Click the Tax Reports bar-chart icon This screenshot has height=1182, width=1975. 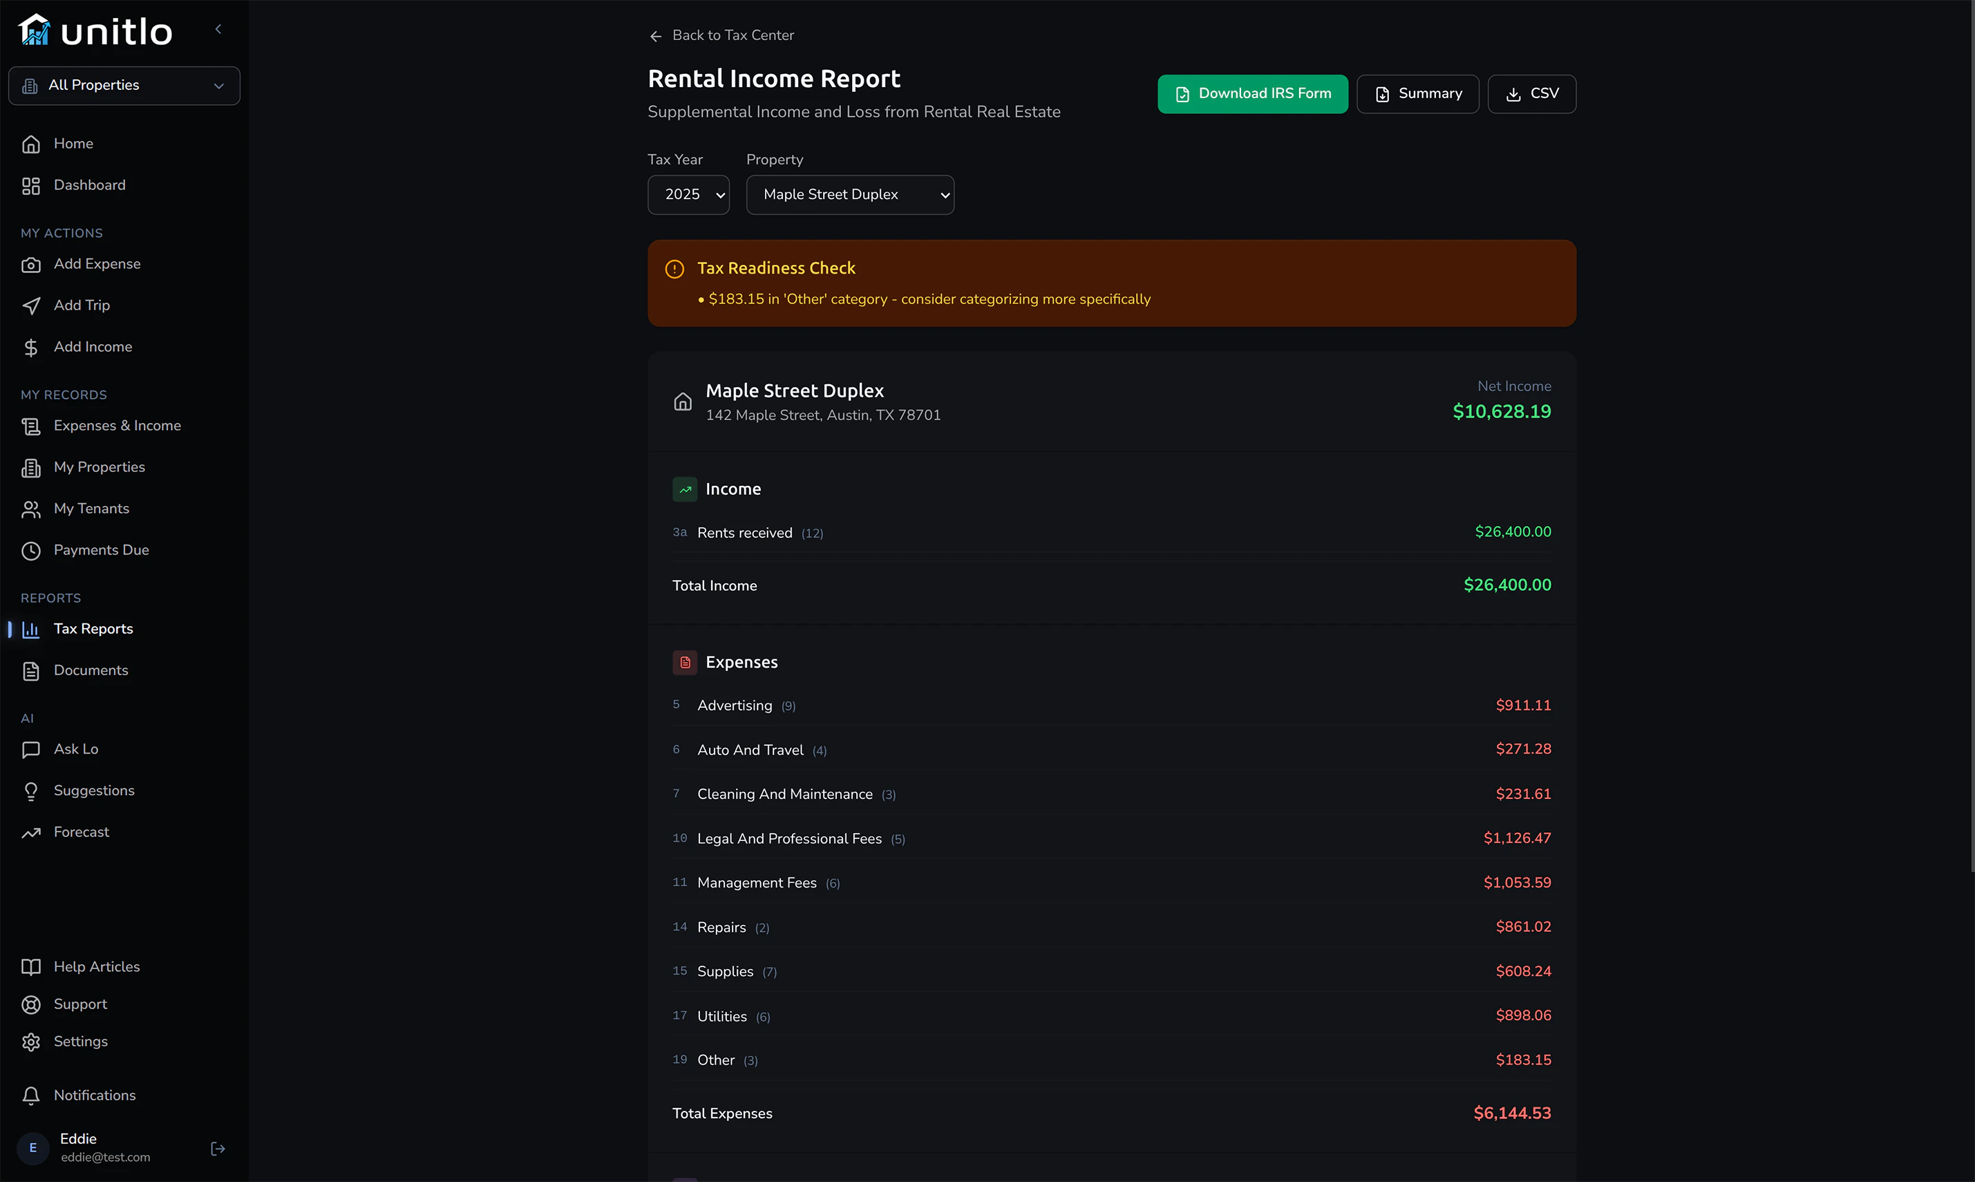pos(31,629)
